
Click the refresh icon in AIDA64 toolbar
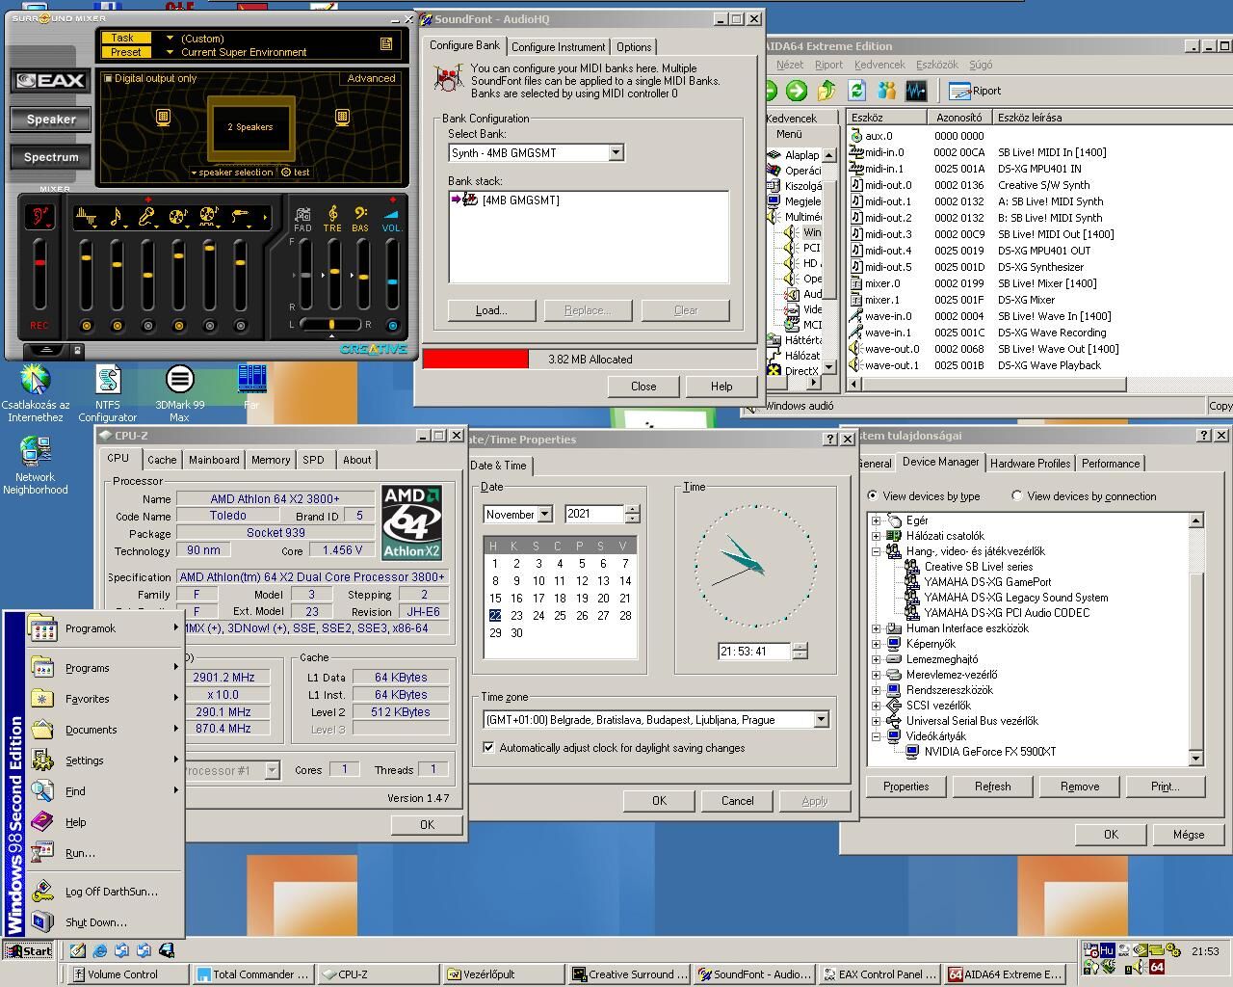tap(856, 91)
